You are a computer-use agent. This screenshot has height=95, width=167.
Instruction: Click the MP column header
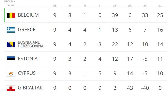(55, 6)
